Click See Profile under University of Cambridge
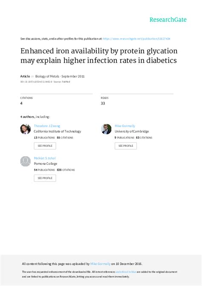Screen dimensions: 202x286 [126, 146]
